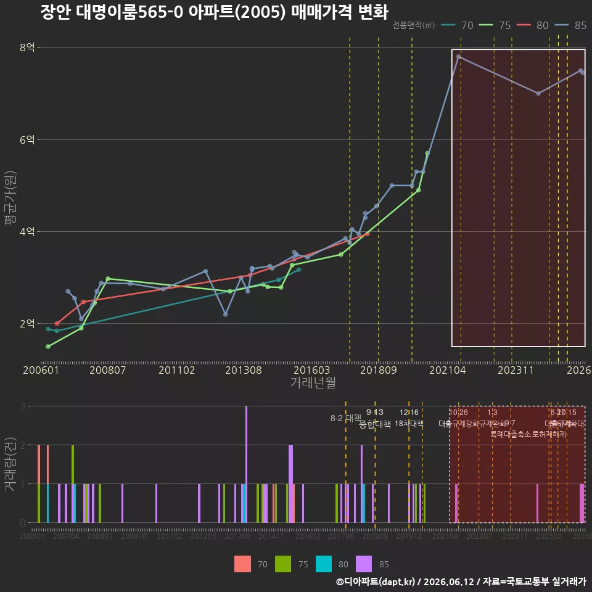
Task: Click the 85㎡ low point near 2.2억 dip
Action: pyautogui.click(x=226, y=314)
